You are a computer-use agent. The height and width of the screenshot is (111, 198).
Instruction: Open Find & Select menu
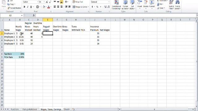pos(177,5)
